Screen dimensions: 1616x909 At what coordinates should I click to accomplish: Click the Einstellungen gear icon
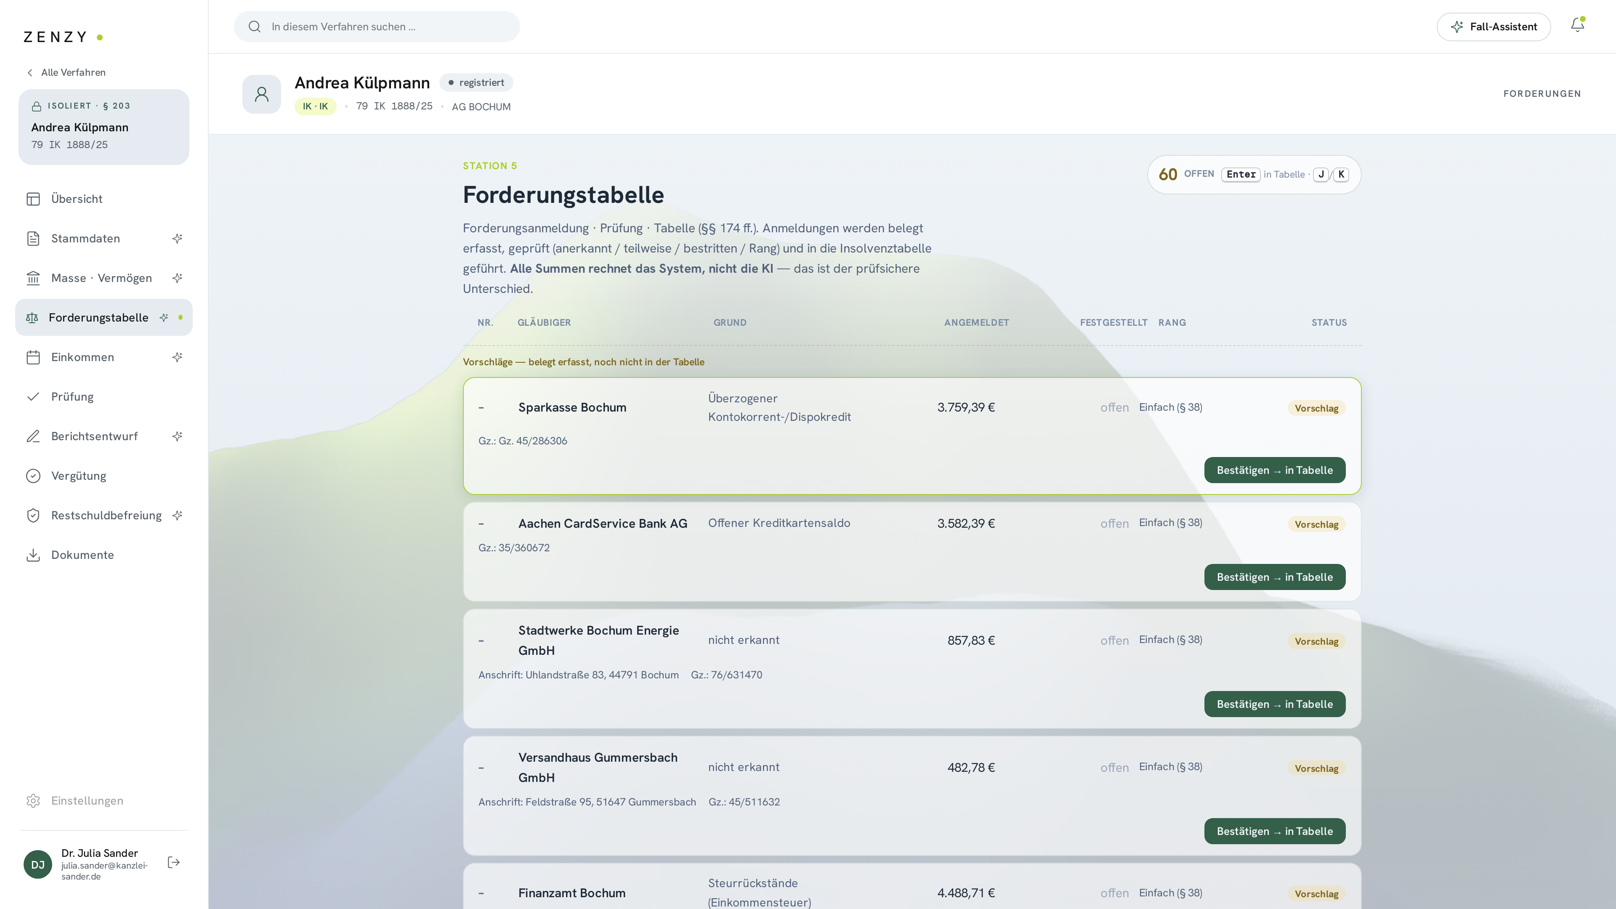(33, 800)
